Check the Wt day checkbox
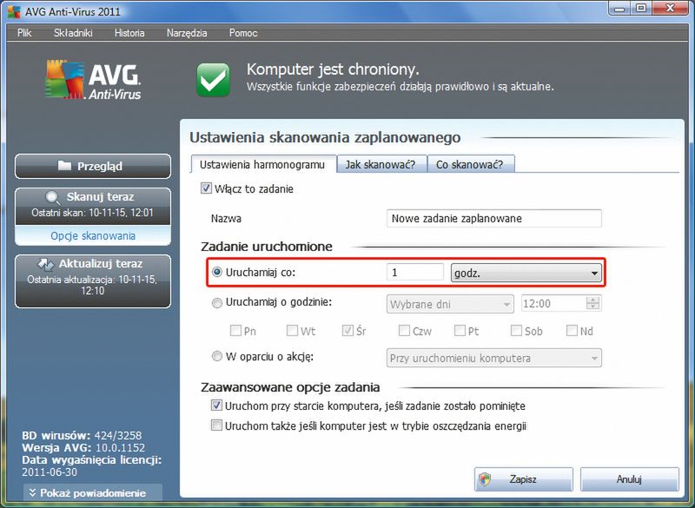Image resolution: width=695 pixels, height=508 pixels. [292, 330]
